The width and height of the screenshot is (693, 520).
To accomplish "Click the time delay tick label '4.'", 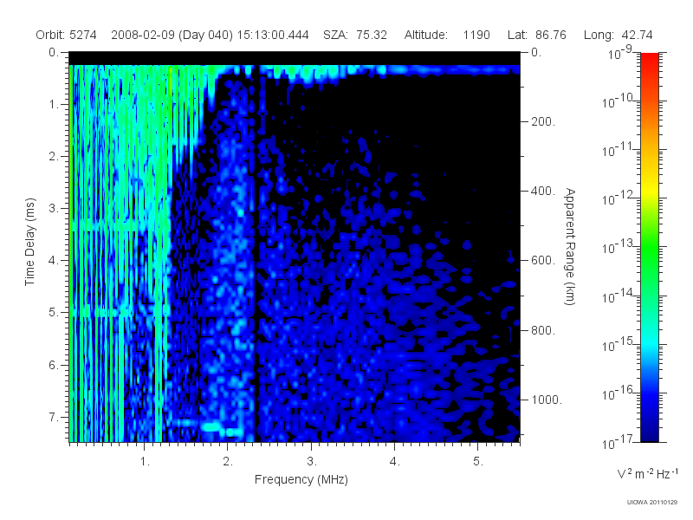I will click(54, 261).
